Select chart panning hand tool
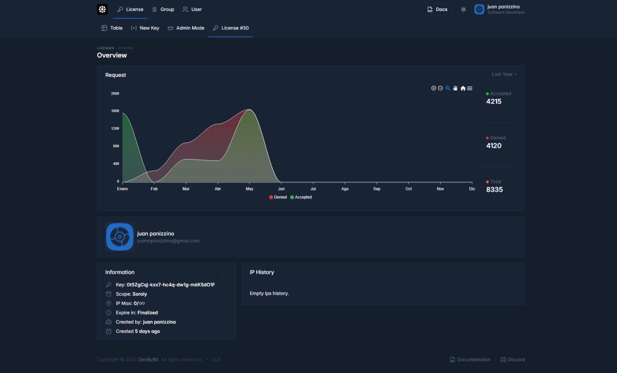Image resolution: width=617 pixels, height=373 pixels. pos(455,88)
